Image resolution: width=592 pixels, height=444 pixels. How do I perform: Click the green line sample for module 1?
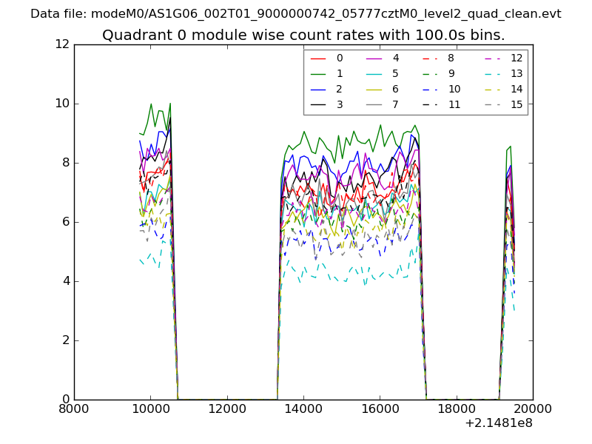coord(318,74)
